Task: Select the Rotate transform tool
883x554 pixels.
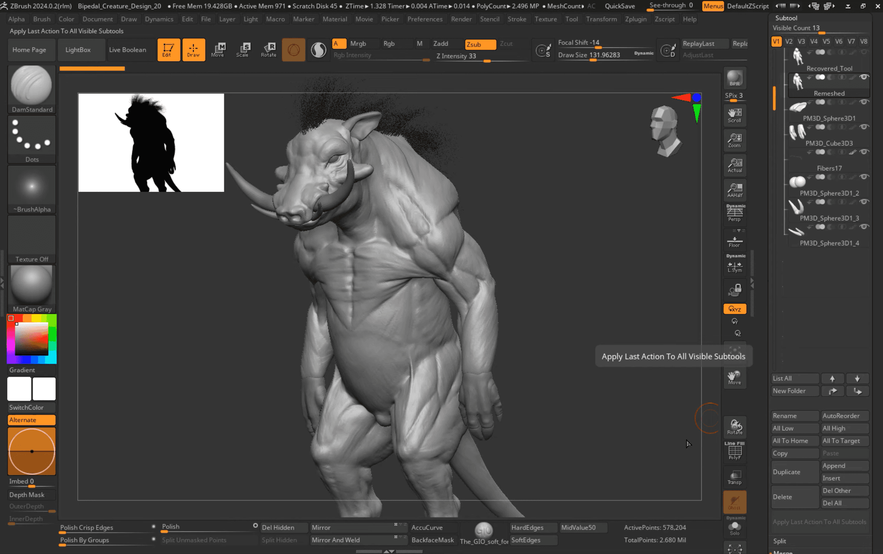Action: (268, 49)
